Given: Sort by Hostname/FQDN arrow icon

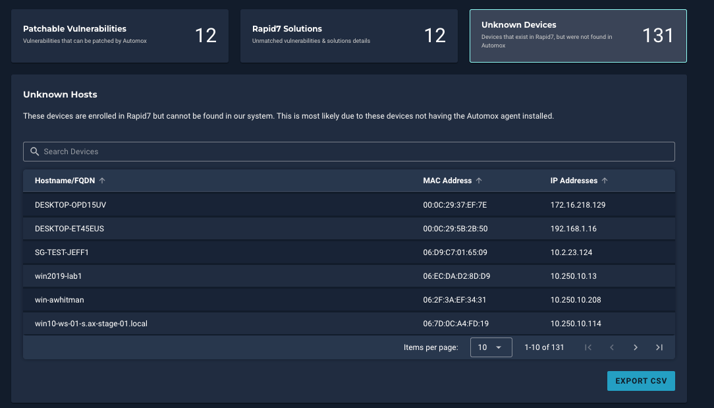Looking at the screenshot, I should (x=102, y=181).
